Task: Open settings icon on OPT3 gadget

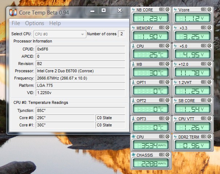Action: tap(162, 118)
